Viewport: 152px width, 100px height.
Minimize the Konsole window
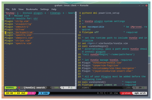[139, 6]
